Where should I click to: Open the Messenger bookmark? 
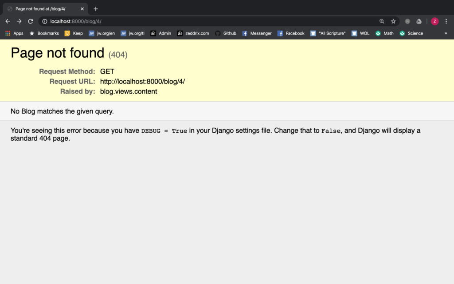pyautogui.click(x=257, y=33)
